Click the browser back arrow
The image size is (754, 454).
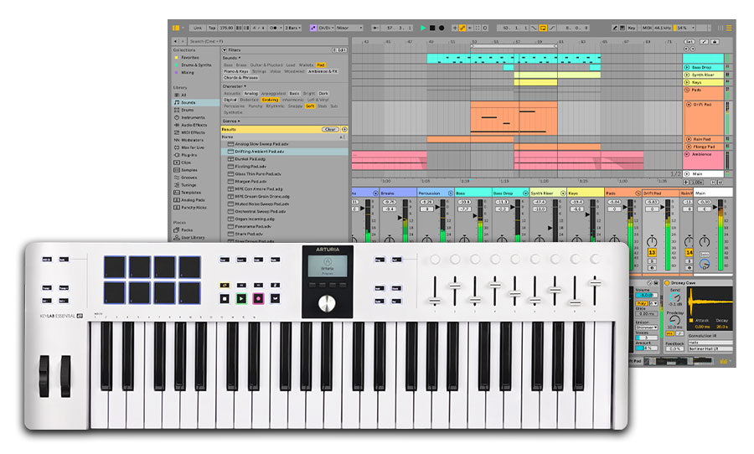(176, 41)
